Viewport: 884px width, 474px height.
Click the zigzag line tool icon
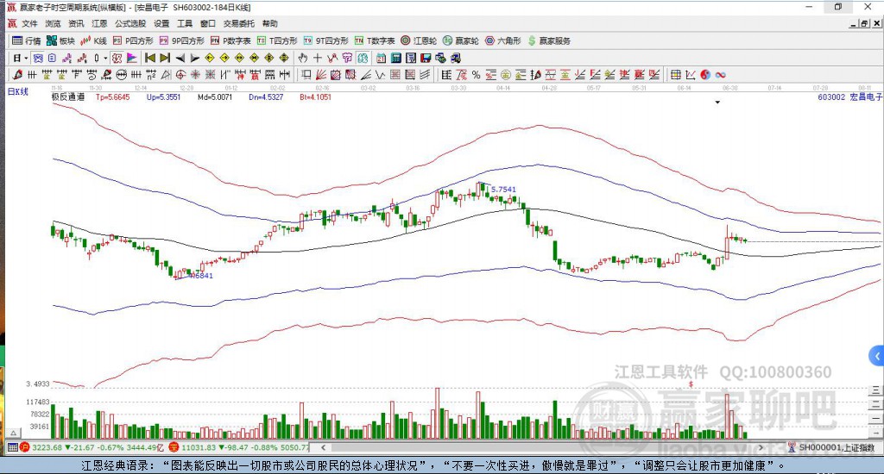[x=381, y=75]
